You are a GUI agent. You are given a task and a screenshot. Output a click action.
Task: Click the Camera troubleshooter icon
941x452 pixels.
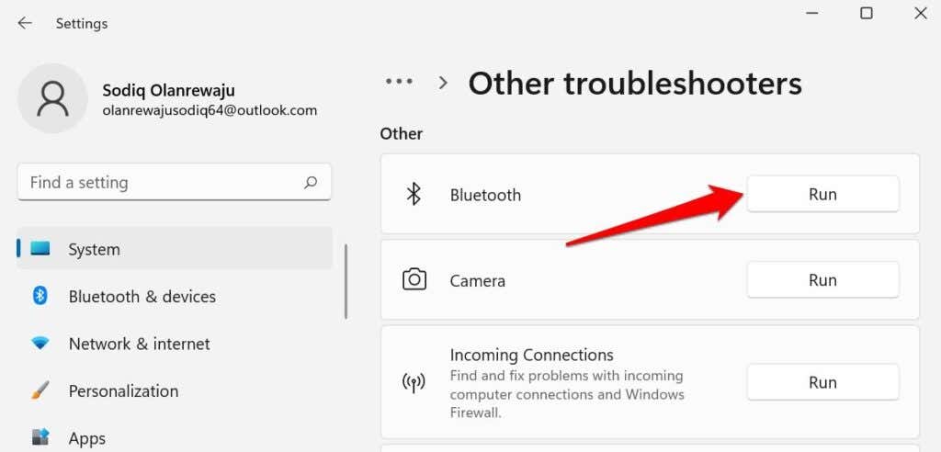coord(414,280)
